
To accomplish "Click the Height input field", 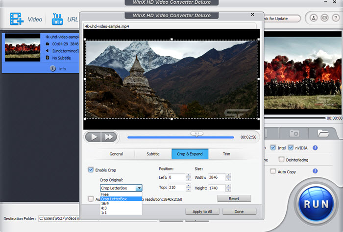I will [217, 188].
